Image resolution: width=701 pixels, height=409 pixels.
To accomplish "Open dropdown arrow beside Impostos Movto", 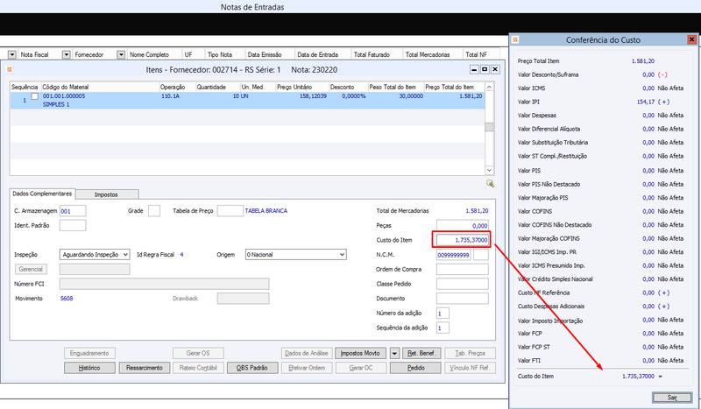I will pos(394,353).
